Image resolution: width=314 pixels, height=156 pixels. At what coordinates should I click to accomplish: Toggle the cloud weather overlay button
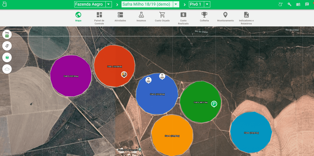7,69
